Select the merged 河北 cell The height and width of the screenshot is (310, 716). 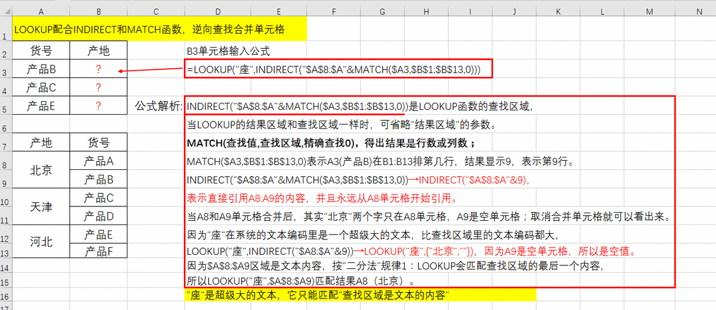[41, 242]
